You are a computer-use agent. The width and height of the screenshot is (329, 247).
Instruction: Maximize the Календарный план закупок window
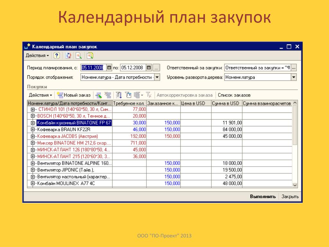[x=289, y=47]
